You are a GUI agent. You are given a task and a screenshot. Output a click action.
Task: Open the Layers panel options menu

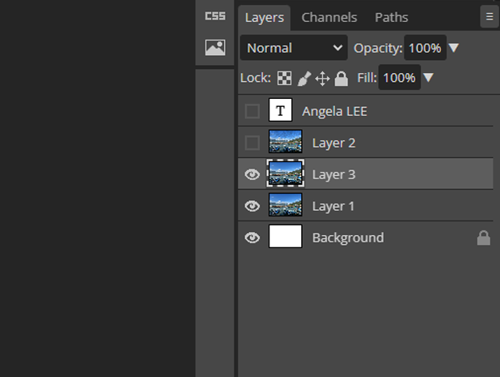(489, 16)
